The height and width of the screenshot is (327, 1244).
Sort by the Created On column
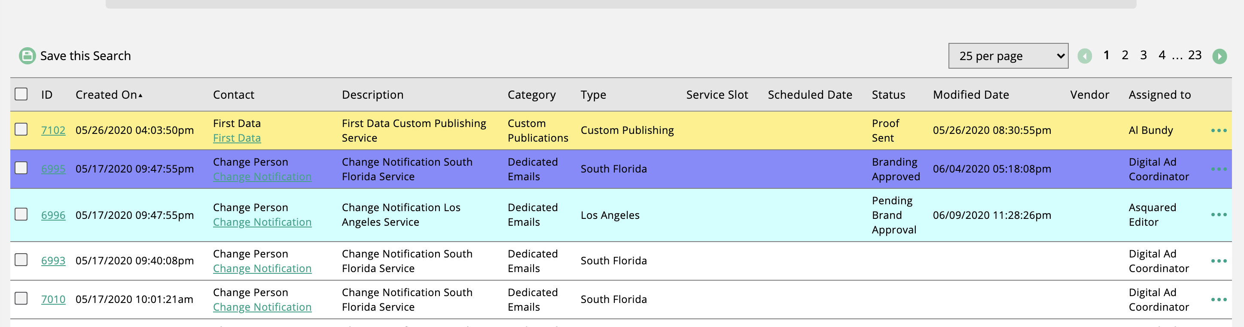point(109,95)
